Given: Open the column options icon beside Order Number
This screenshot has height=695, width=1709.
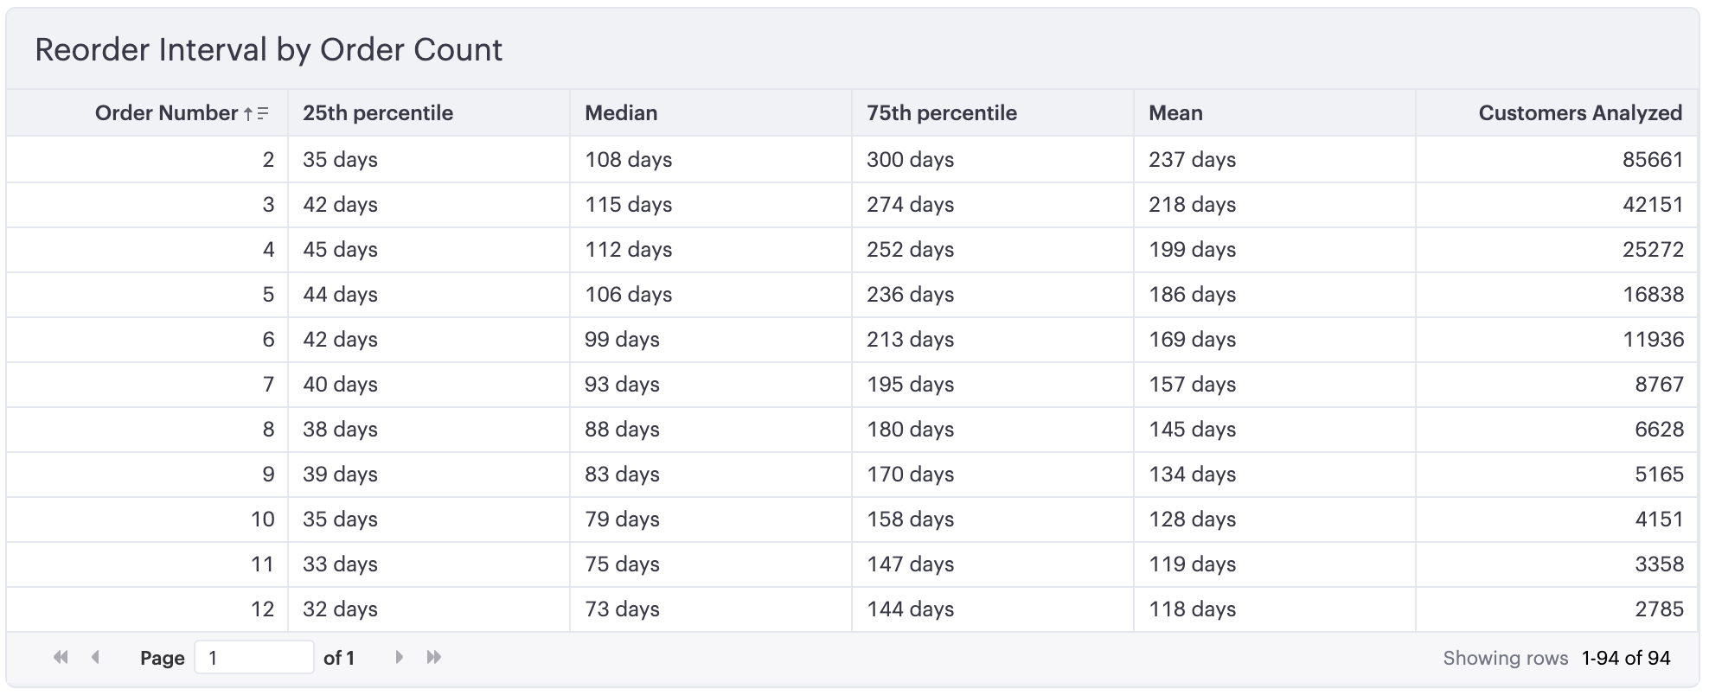Looking at the screenshot, I should [x=262, y=113].
